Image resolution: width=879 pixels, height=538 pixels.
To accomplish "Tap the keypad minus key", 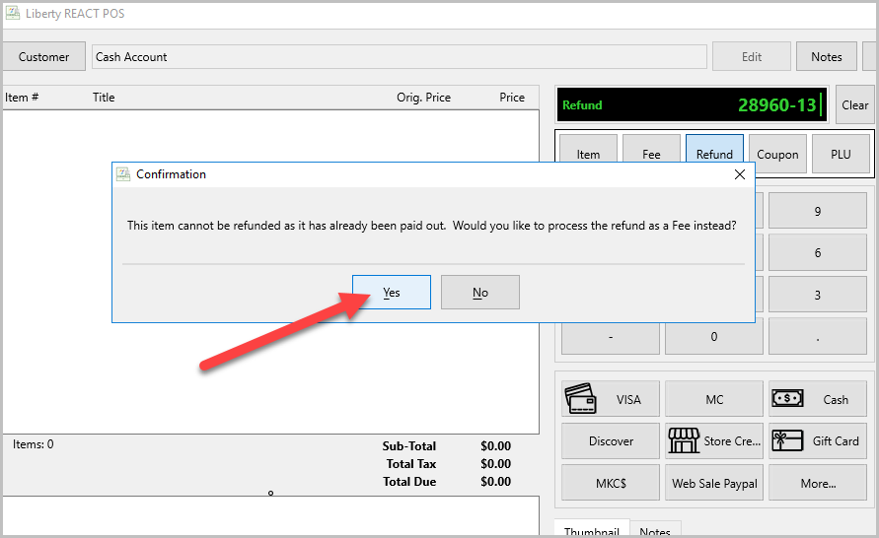I will click(611, 336).
